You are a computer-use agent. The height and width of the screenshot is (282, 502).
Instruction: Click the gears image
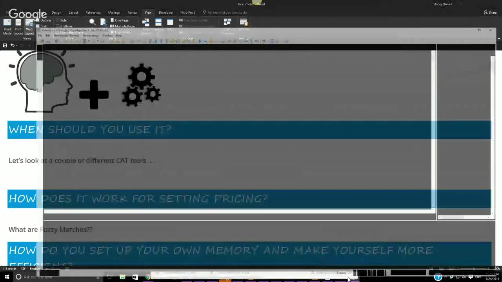pyautogui.click(x=141, y=85)
